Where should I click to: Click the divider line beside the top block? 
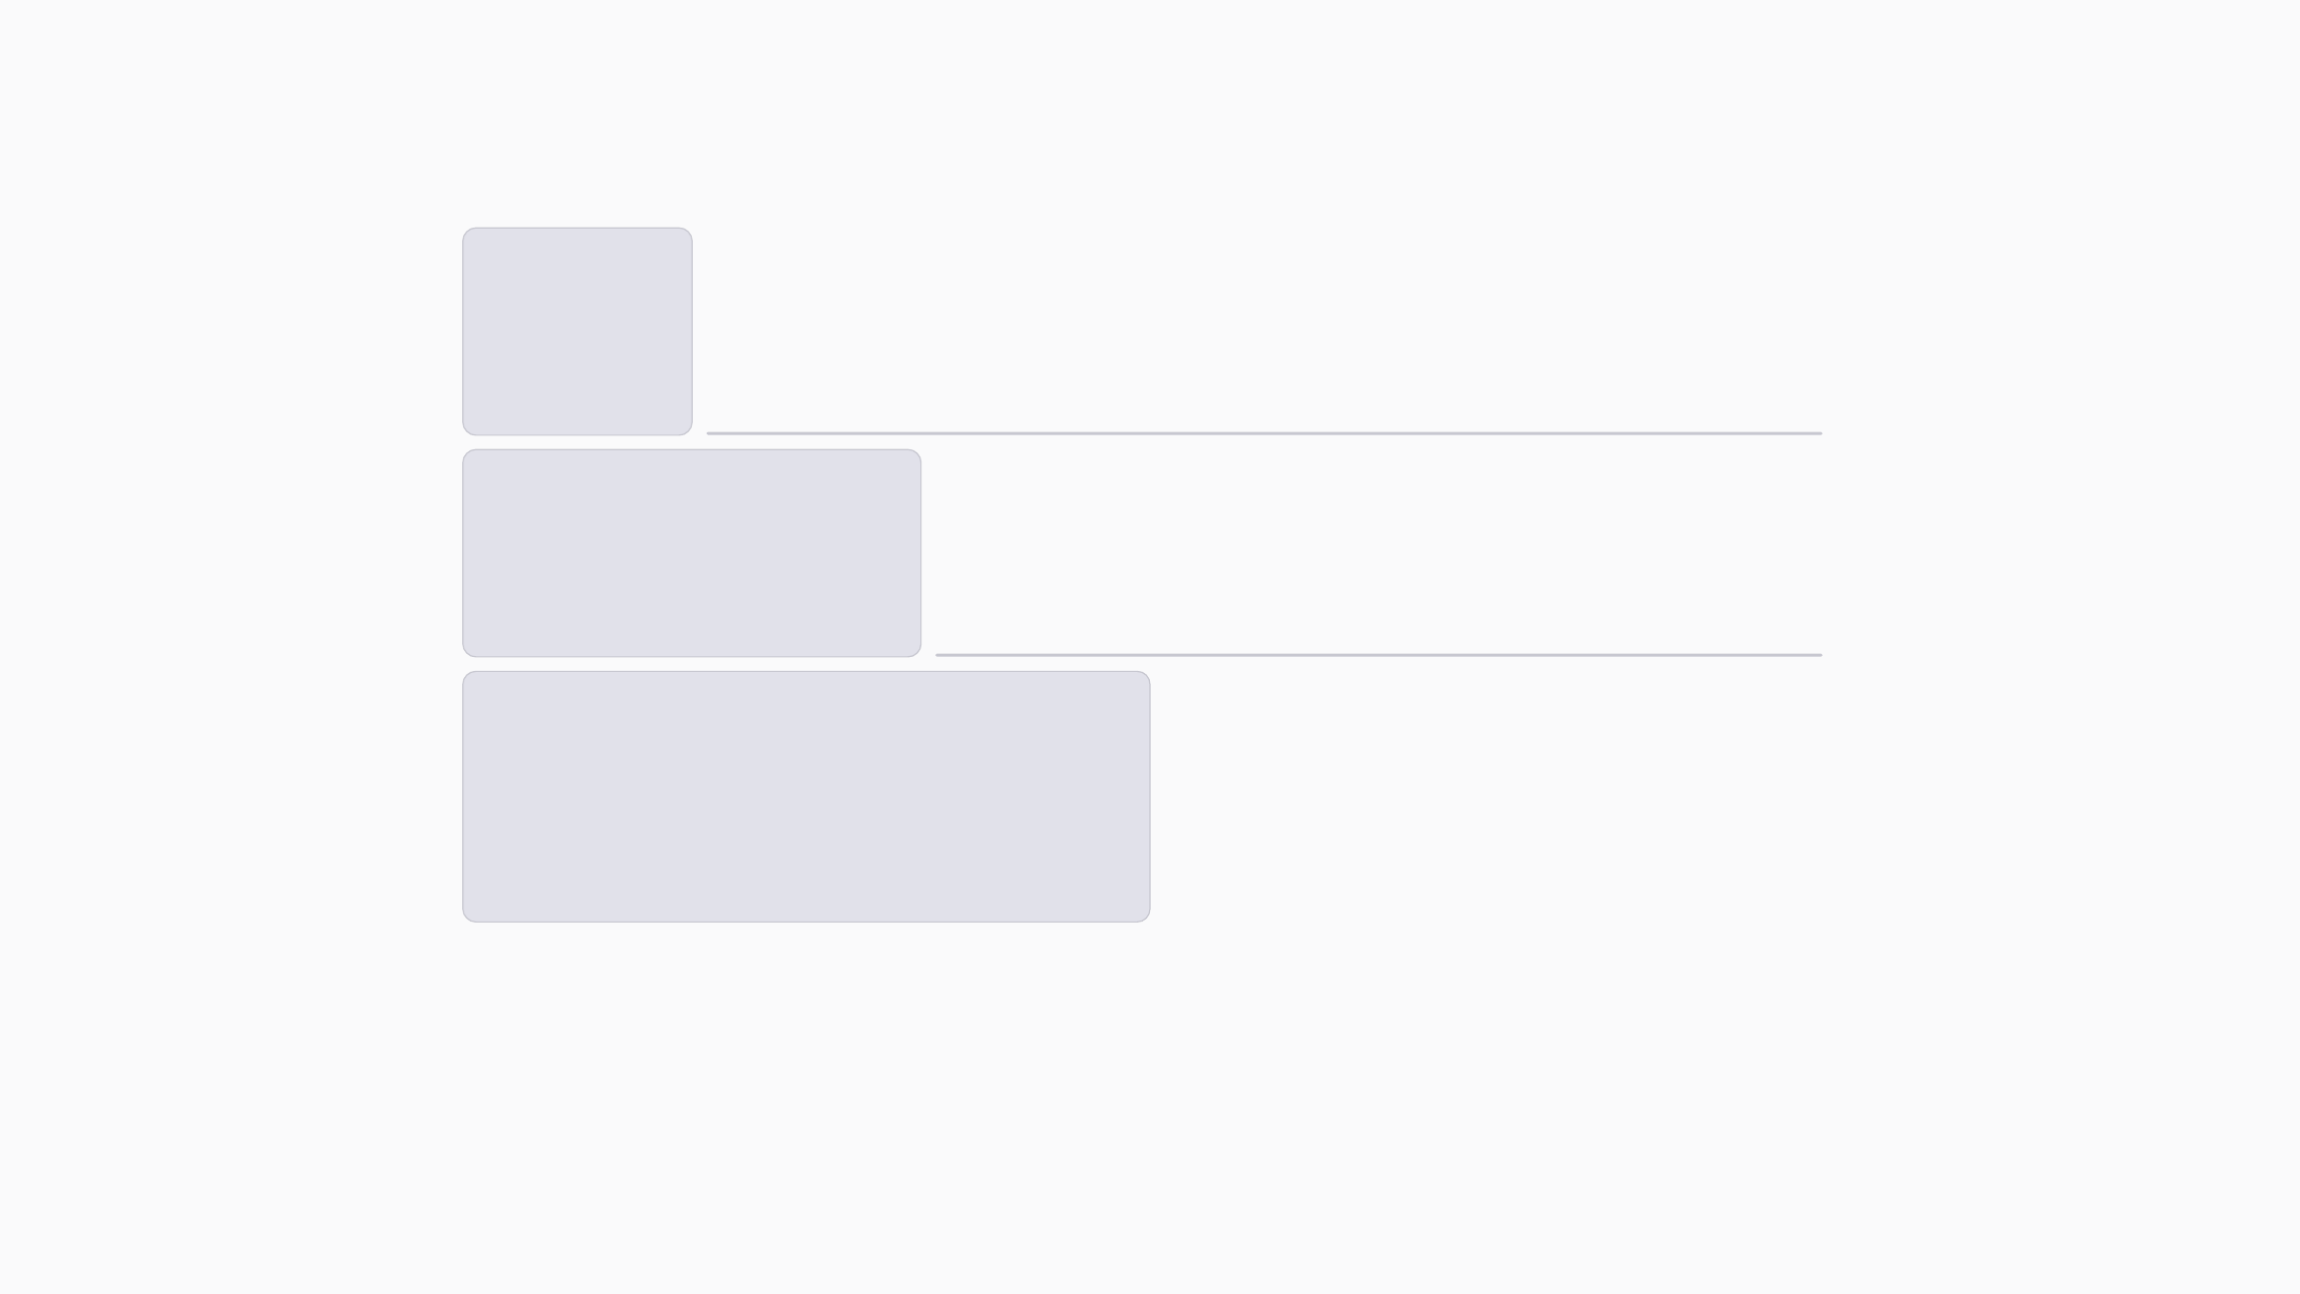coord(1264,433)
